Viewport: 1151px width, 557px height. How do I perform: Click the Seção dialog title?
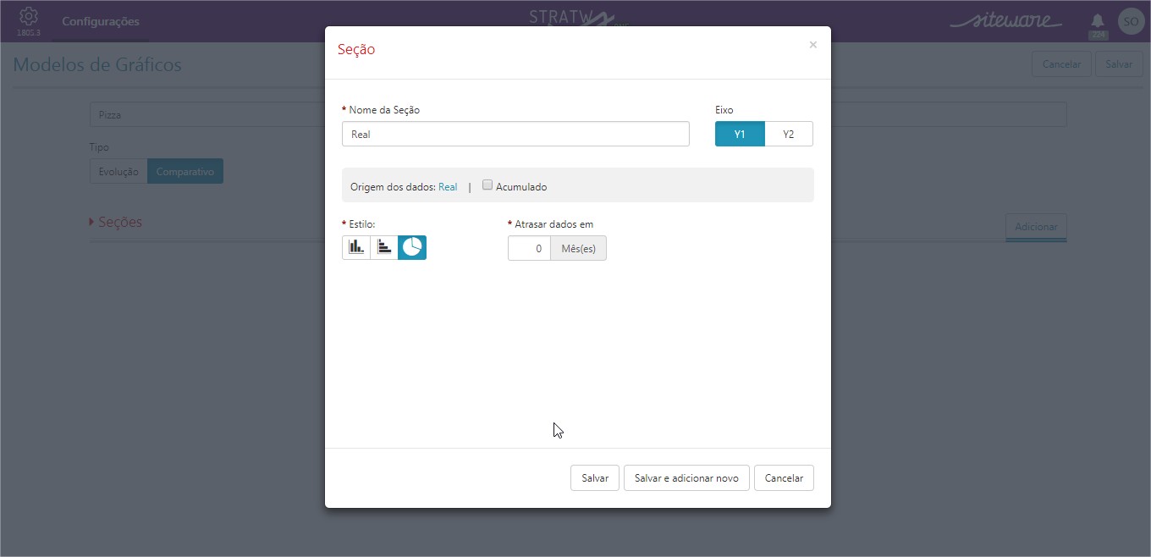pos(356,49)
